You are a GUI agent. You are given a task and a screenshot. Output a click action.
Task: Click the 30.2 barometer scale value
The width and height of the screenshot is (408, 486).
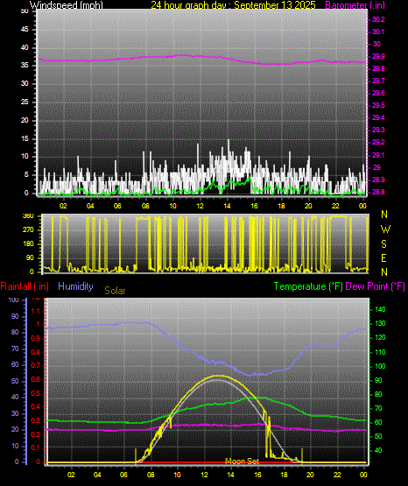[378, 19]
